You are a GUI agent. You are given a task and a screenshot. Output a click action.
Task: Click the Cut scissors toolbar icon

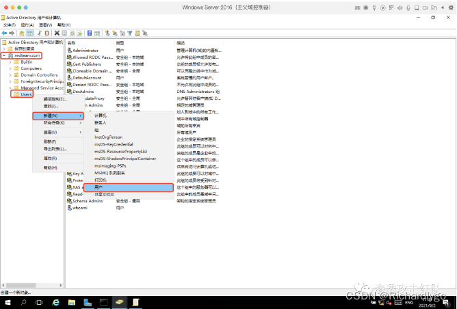point(40,33)
